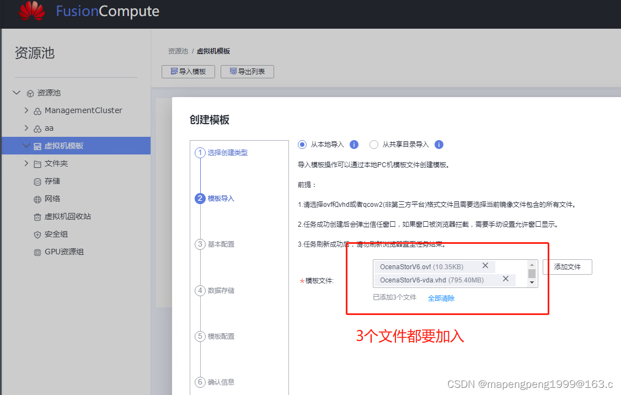
Task: Click the 网络 globe icon
Action: click(38, 199)
